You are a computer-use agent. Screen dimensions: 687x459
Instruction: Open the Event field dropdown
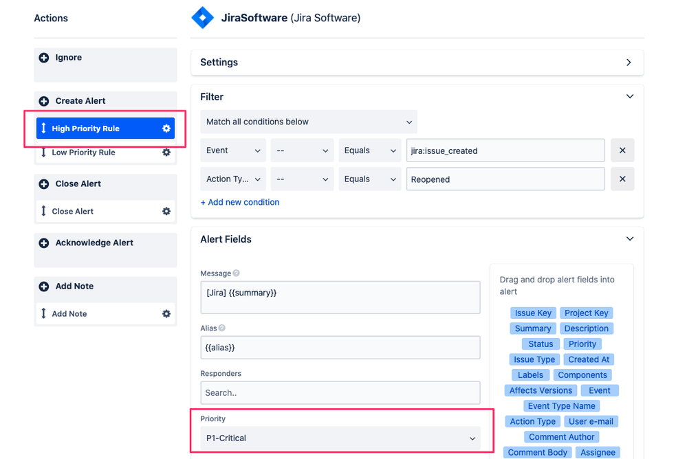pyautogui.click(x=233, y=150)
